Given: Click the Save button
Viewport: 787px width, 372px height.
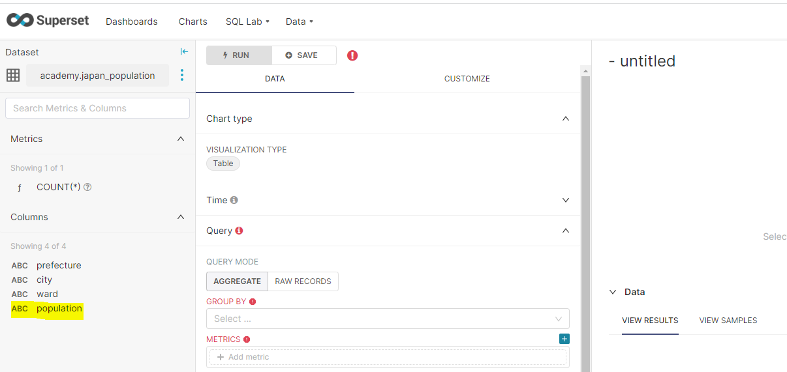Looking at the screenshot, I should pyautogui.click(x=302, y=55).
